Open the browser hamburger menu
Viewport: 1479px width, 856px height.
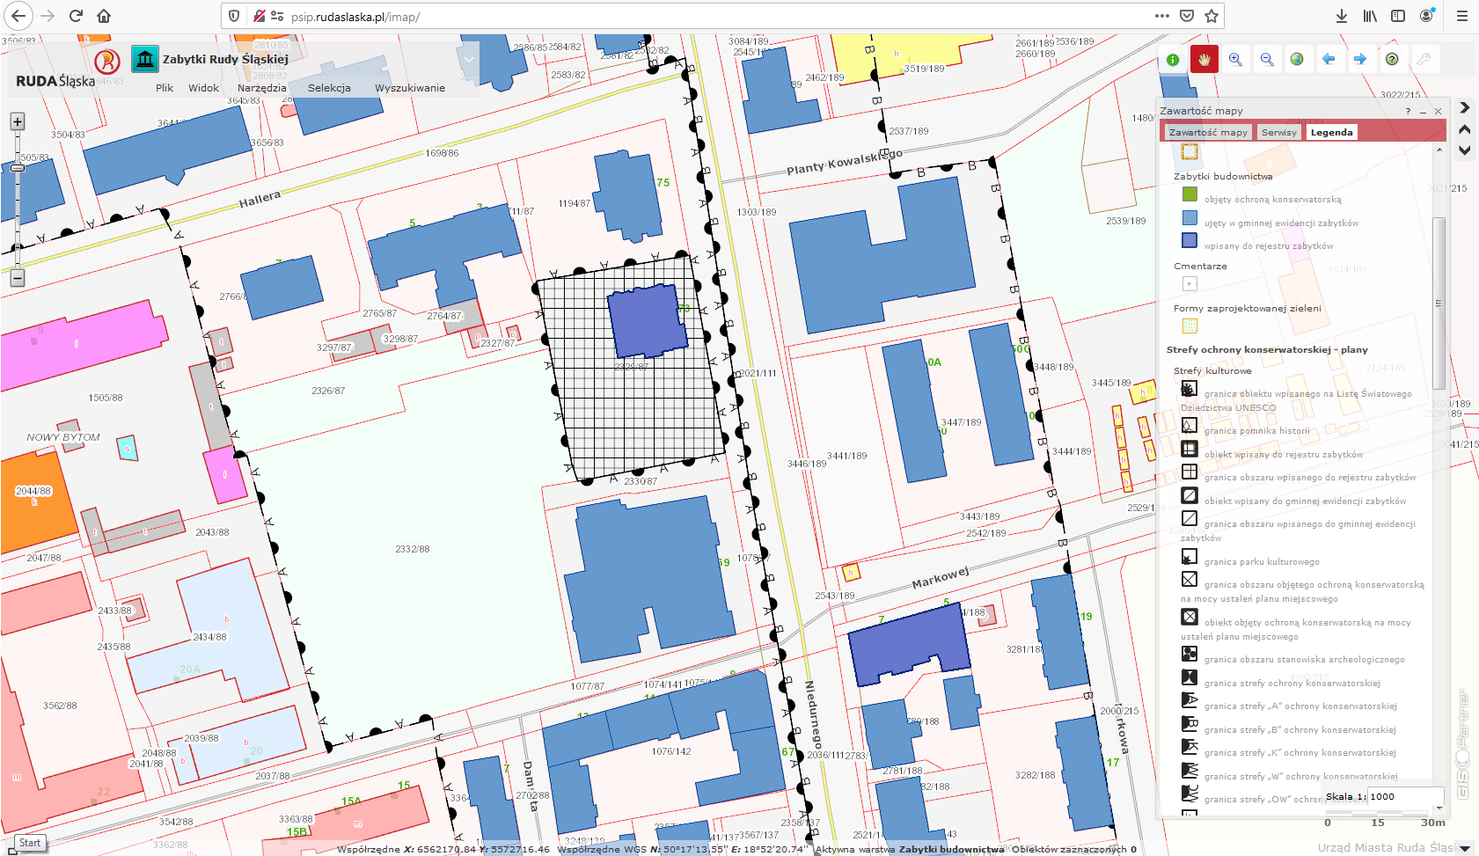coord(1461,16)
